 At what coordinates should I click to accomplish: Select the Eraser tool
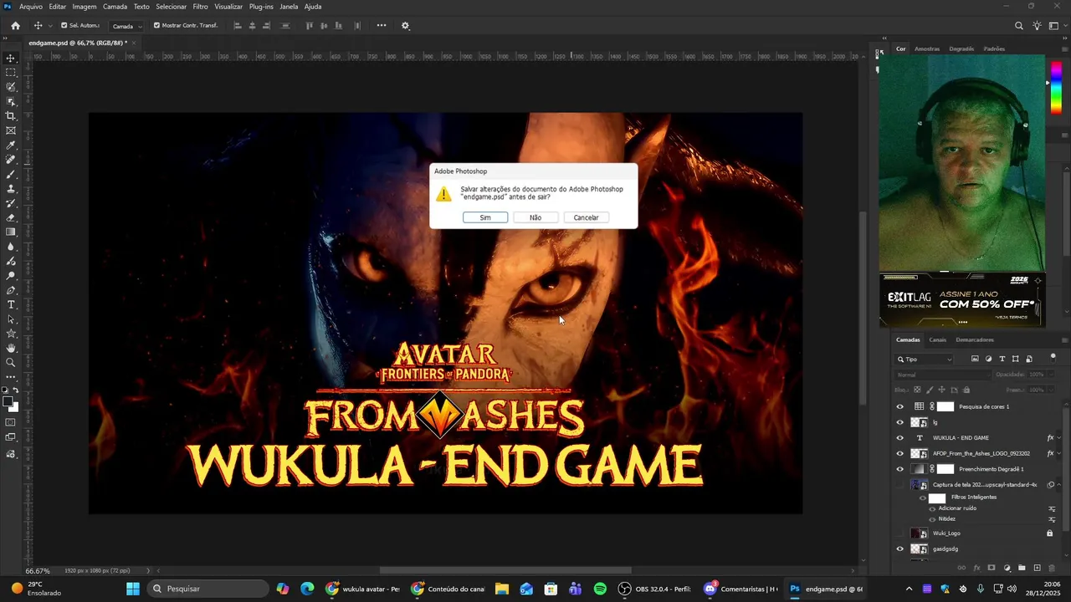[x=11, y=217]
